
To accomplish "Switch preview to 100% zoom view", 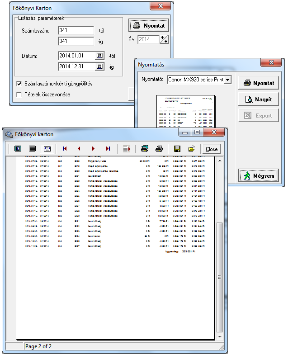I will click(33, 149).
